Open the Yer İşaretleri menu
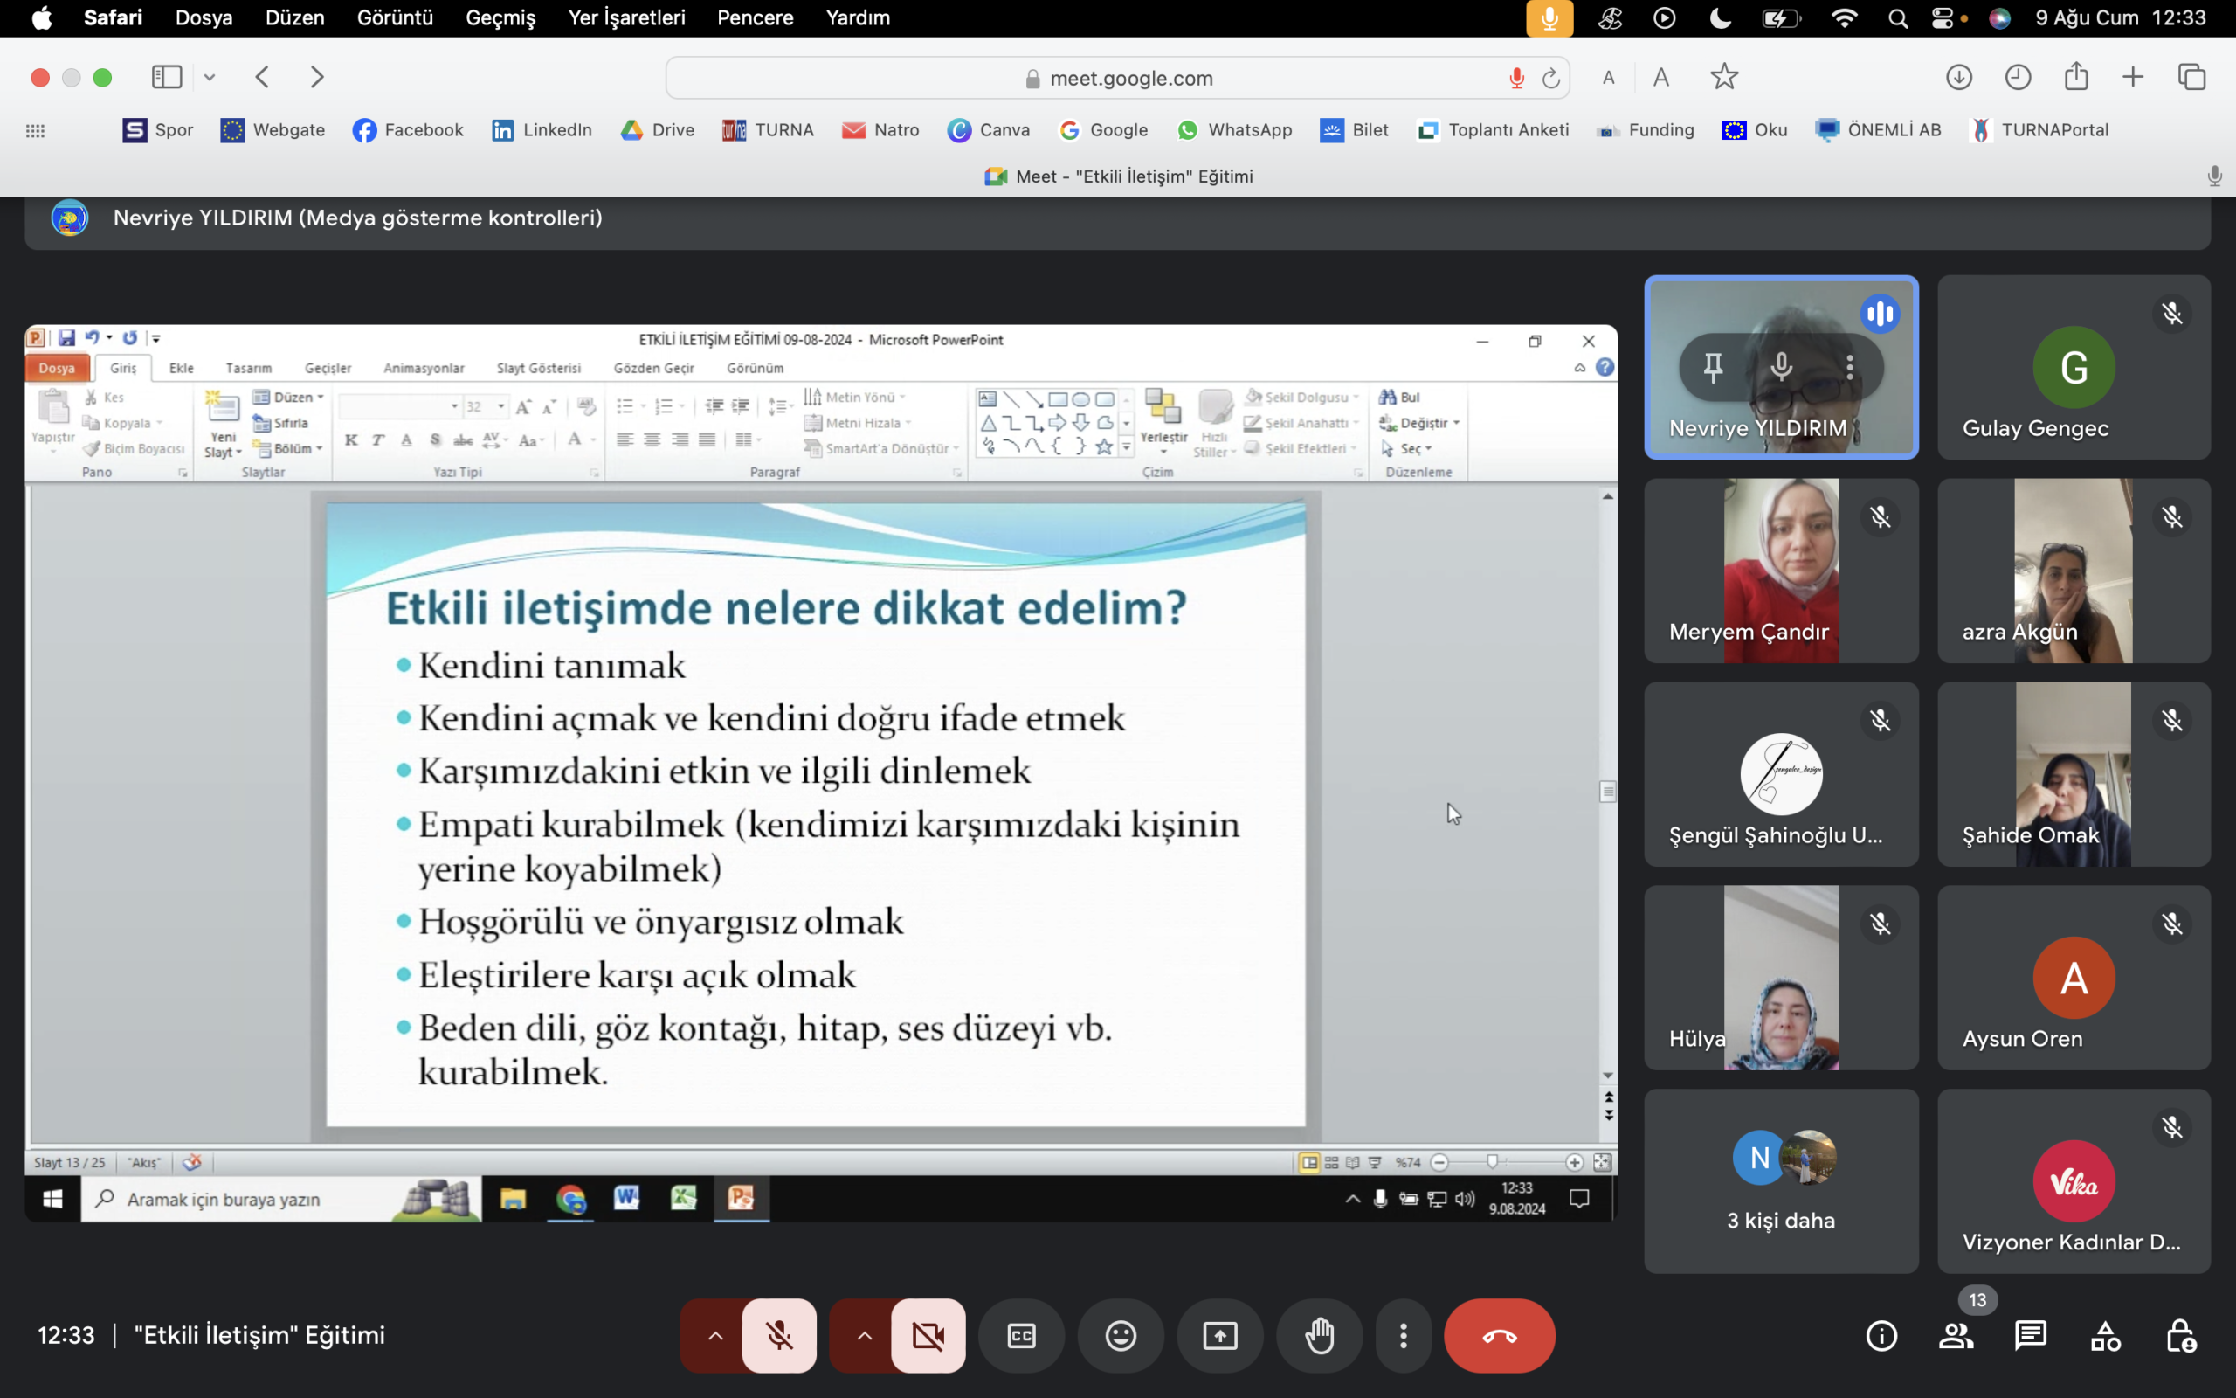This screenshot has width=2236, height=1398. tap(625, 17)
